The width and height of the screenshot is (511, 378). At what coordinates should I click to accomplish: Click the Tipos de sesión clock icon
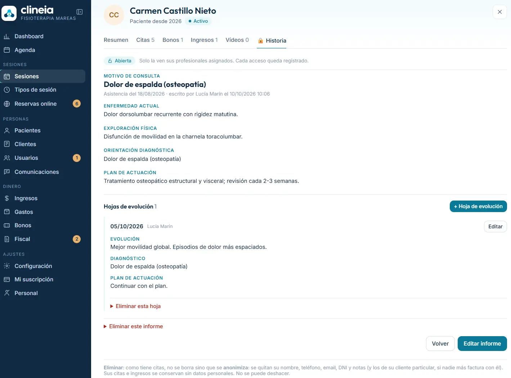pyautogui.click(x=6, y=90)
